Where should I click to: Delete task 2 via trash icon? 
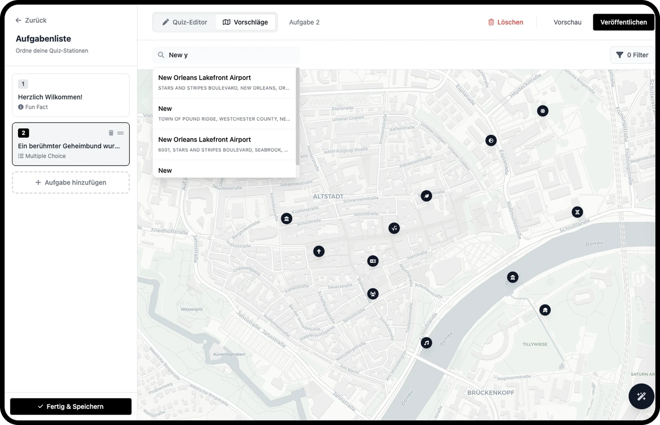111,133
